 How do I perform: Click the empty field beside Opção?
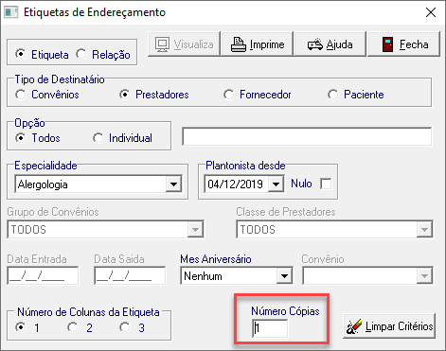tap(307, 136)
